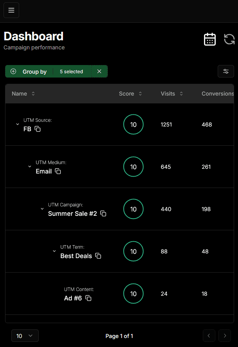This screenshot has height=347, width=238.
Task: Clear the Group by selection
Action: click(99, 71)
